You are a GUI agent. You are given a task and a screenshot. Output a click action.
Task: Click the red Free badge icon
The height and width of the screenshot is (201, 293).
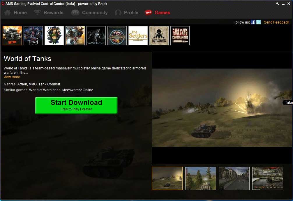click(x=148, y=12)
